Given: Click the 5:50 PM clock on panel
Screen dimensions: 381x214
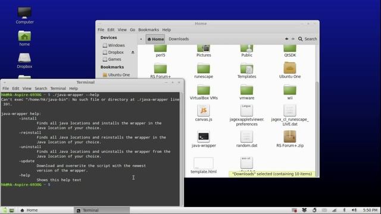Looking at the screenshot, I should [370, 210].
